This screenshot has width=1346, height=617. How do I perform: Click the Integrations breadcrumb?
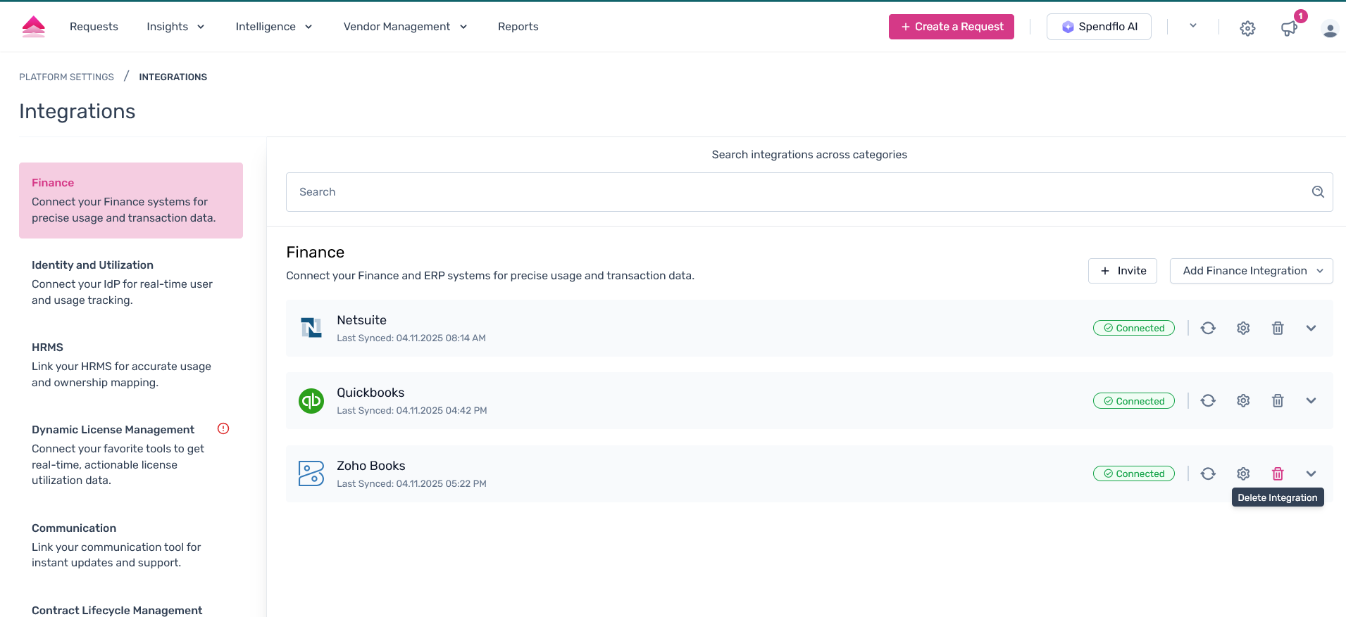click(x=173, y=77)
